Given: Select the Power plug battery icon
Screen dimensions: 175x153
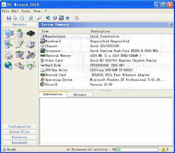Looking at the screenshot, I should [x=20, y=65].
